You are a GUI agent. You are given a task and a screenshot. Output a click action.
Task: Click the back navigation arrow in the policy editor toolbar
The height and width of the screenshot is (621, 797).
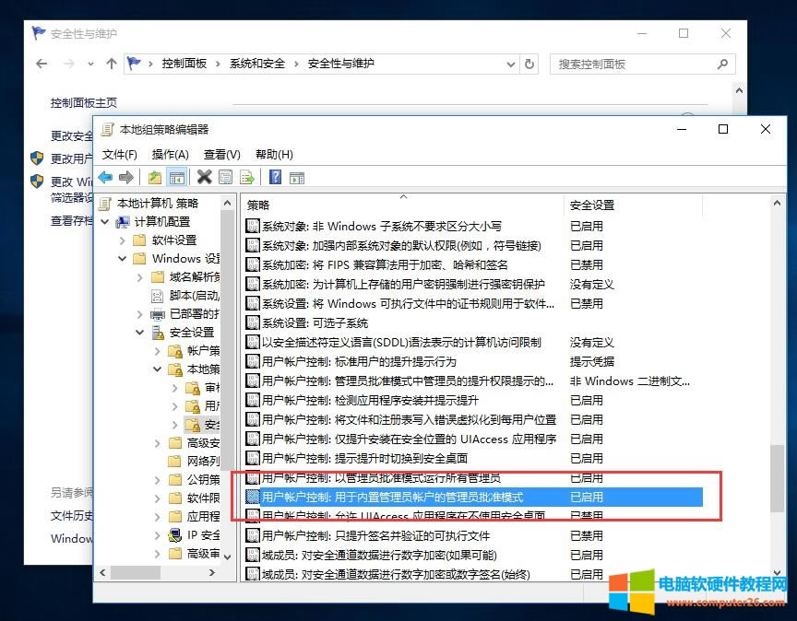(x=105, y=176)
